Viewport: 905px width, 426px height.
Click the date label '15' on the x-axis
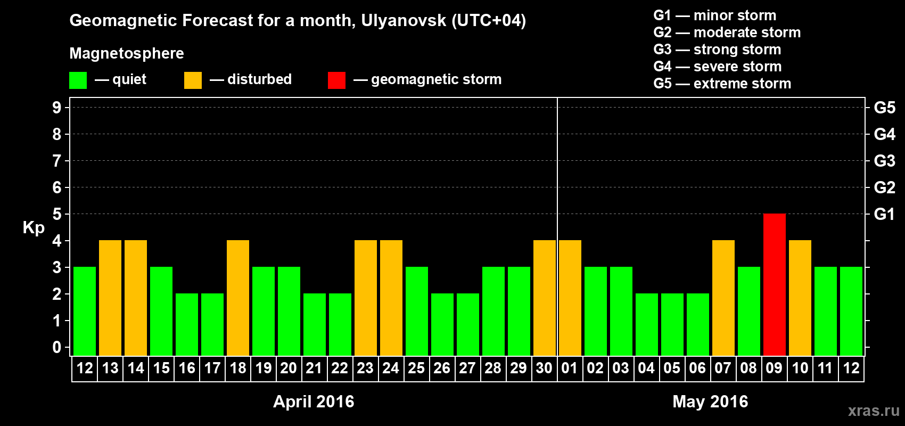click(x=161, y=368)
